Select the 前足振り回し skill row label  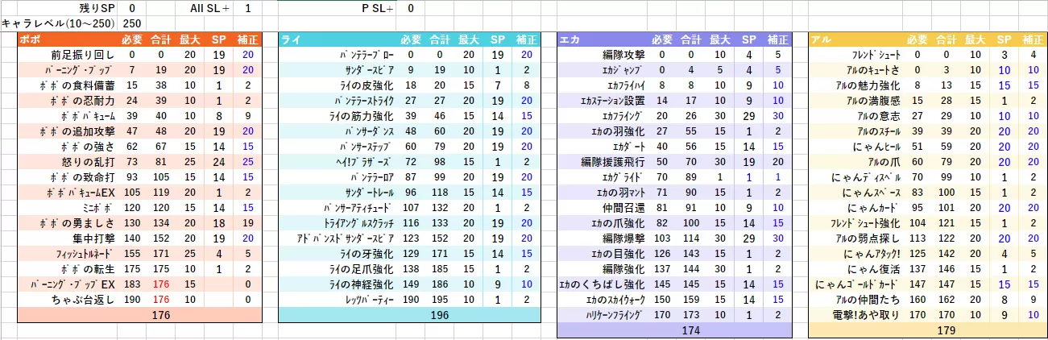(x=68, y=55)
